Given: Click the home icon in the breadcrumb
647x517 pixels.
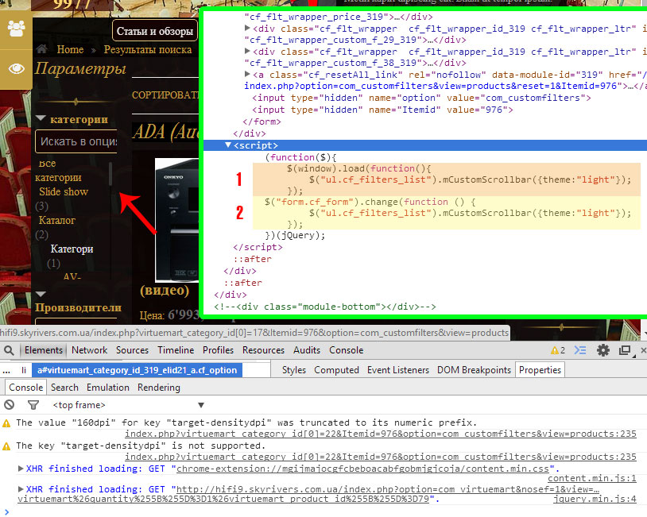Looking at the screenshot, I should (41, 49).
